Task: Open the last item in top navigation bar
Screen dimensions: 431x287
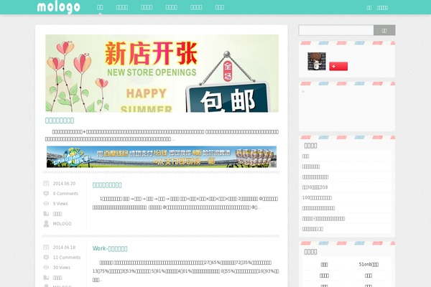Action: coord(220,7)
